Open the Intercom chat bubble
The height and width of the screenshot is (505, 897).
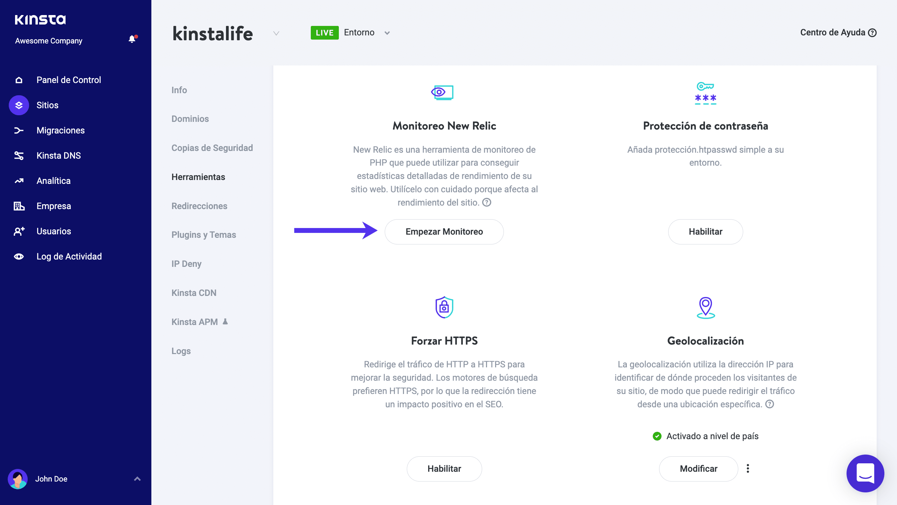coord(865,473)
